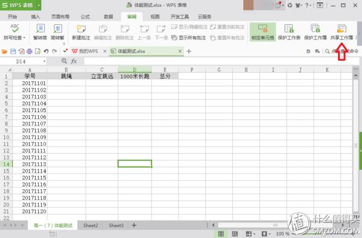Image resolution: width=362 pixels, height=238 pixels.
Task: Switch to the Sheet3 worksheet tab
Action: 116,225
